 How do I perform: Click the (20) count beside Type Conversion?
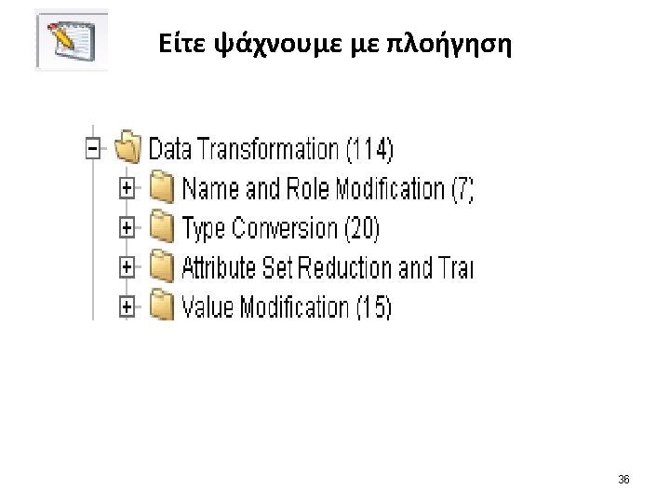tap(361, 228)
